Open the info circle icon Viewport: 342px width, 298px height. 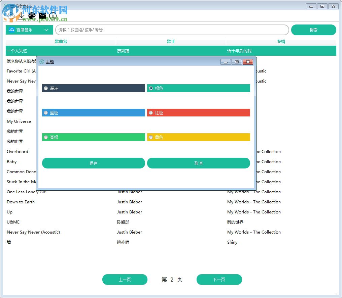coord(53,16)
